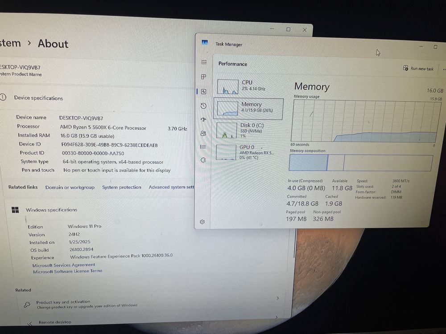Select Performance page icon in sidebar
The image size is (446, 334).
coord(204,91)
